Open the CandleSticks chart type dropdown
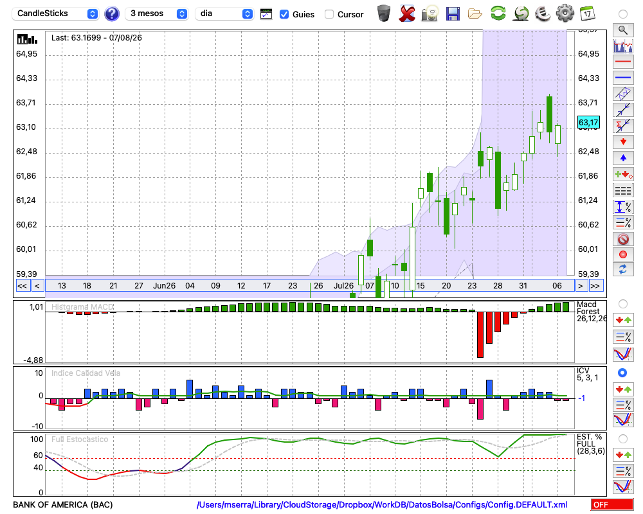Screen dimensions: 643x514 click(x=55, y=13)
